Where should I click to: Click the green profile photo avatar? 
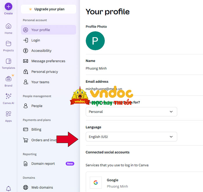point(95,41)
